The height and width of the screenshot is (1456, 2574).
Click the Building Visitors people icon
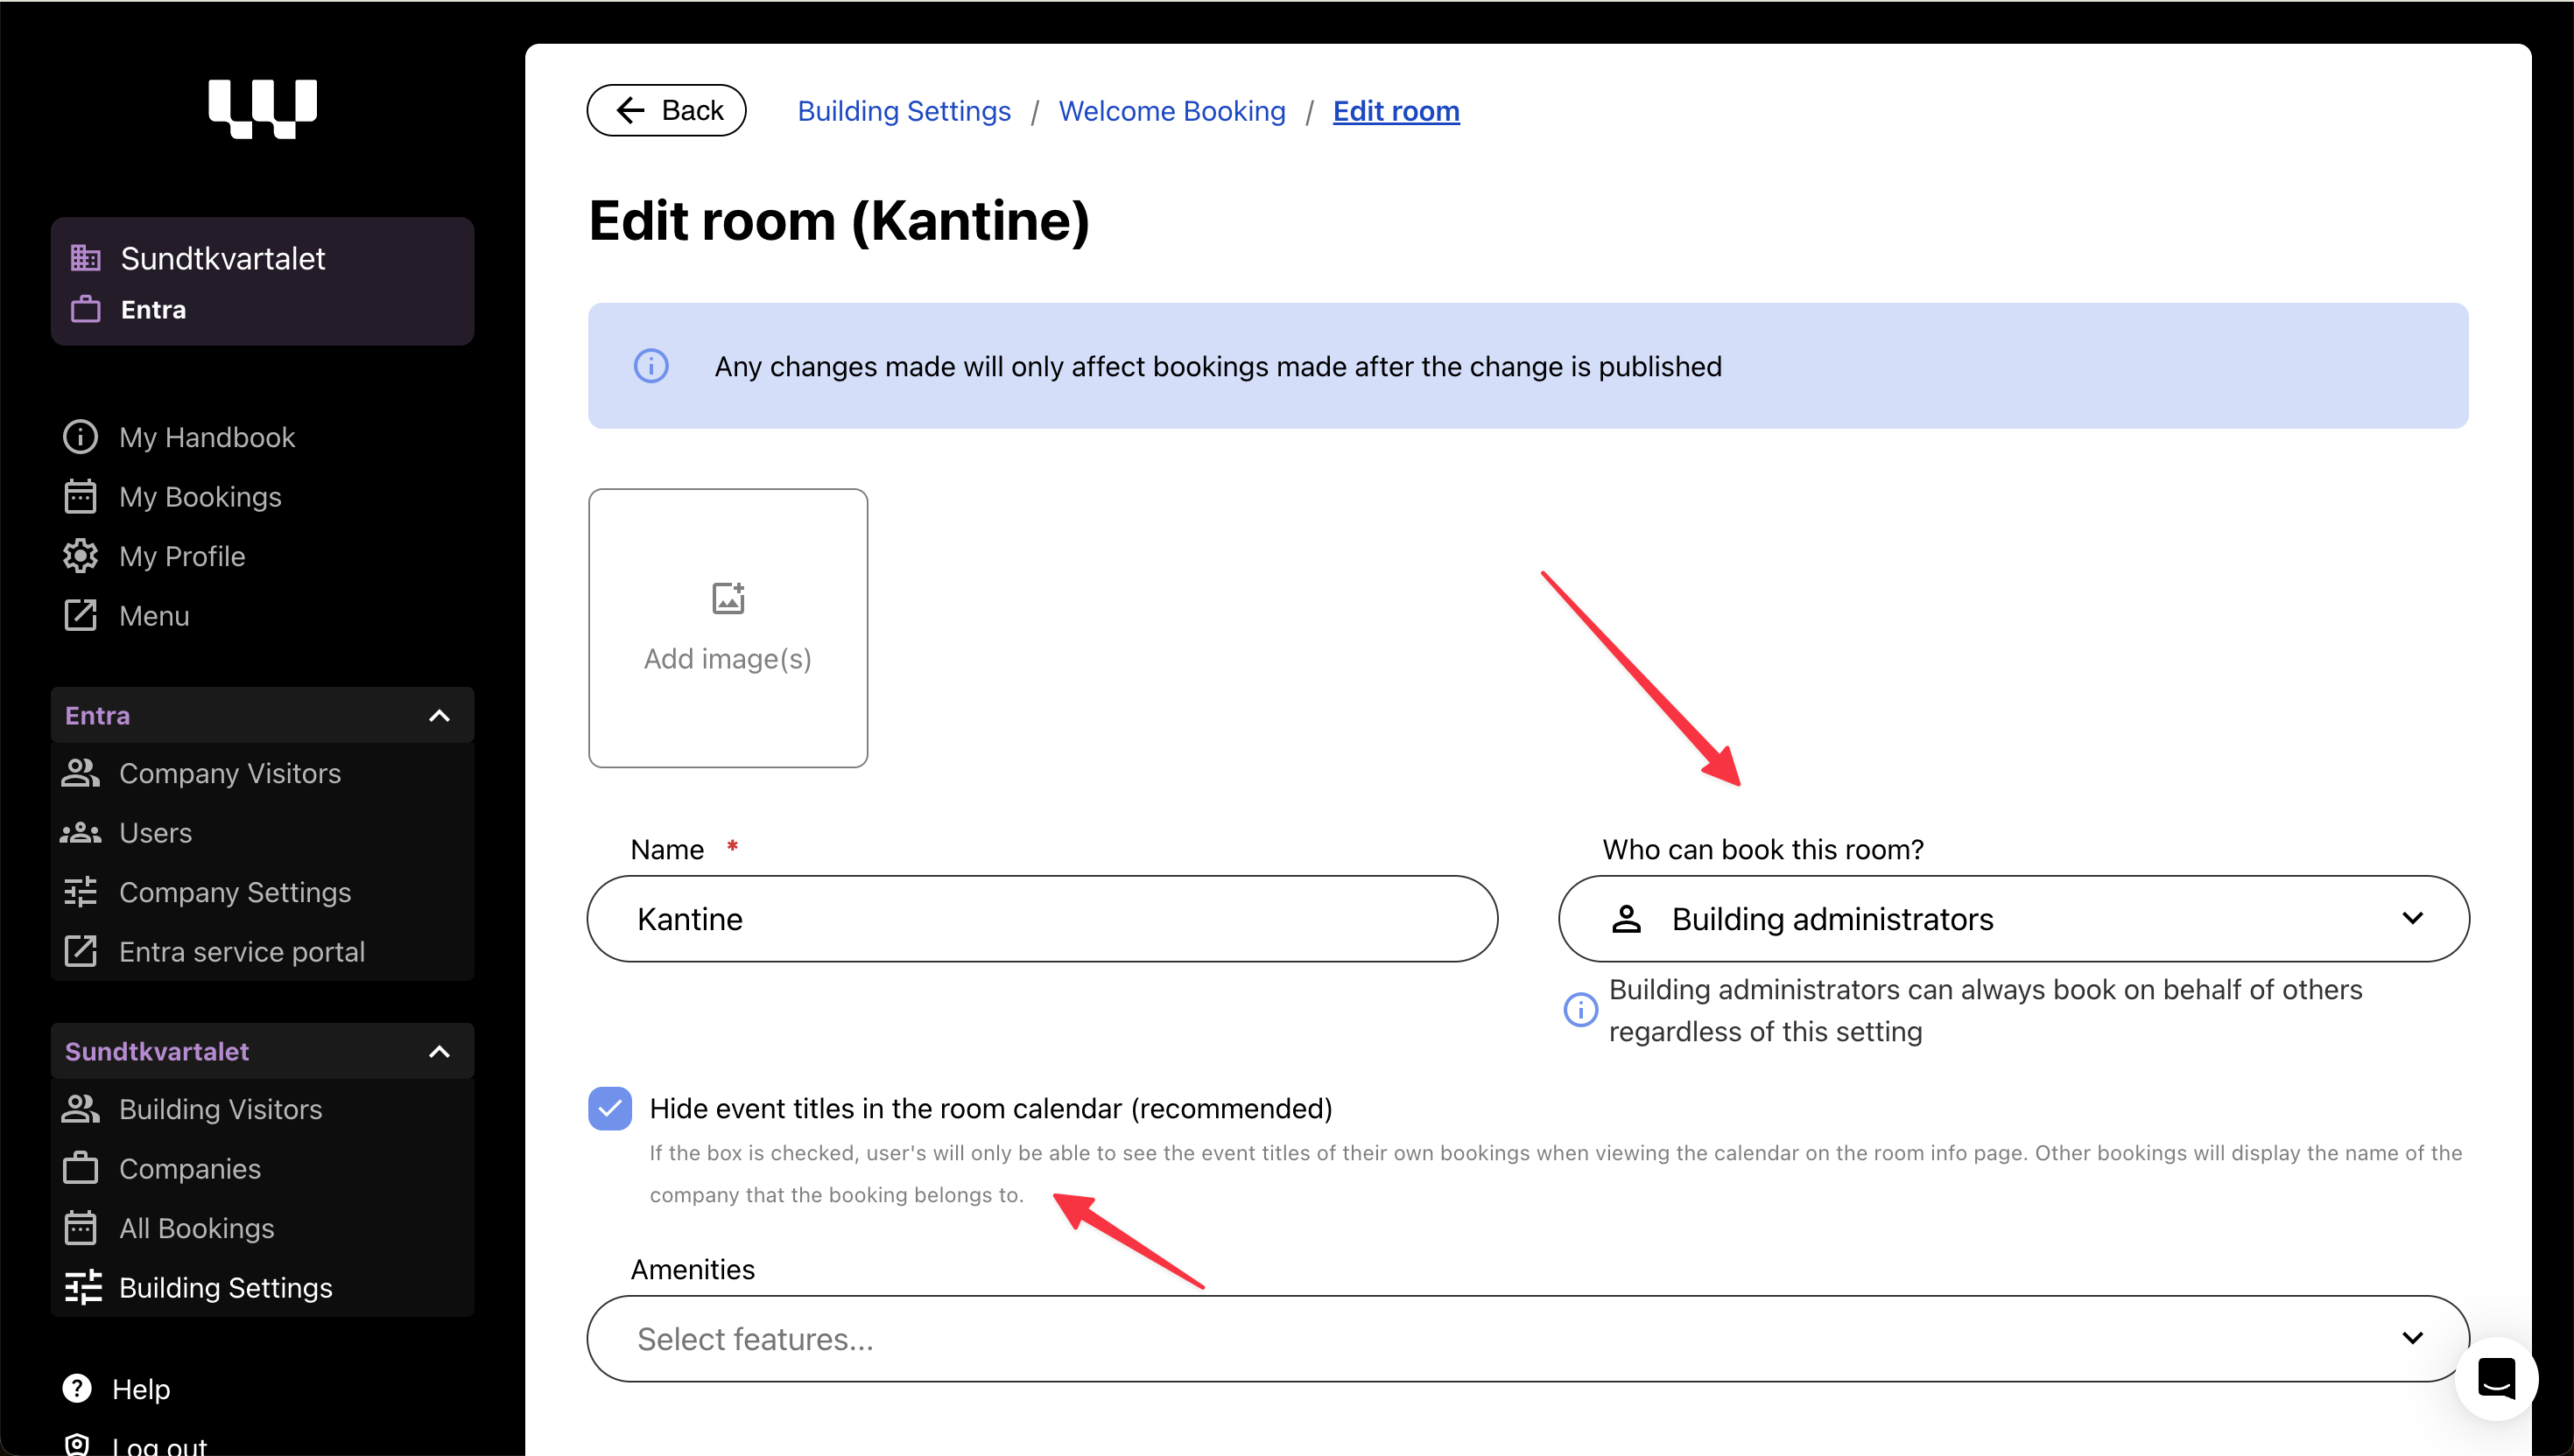[x=80, y=1109]
